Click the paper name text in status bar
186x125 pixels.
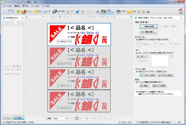click(155, 122)
